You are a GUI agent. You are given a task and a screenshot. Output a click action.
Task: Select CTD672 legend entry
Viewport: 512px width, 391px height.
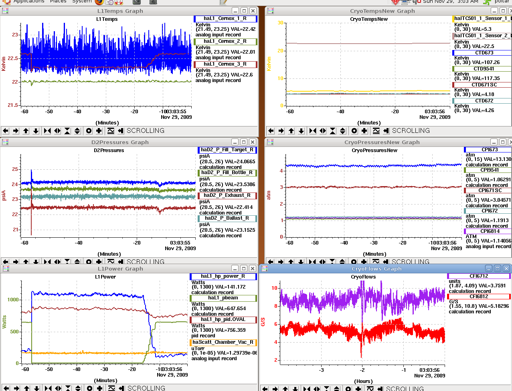click(x=482, y=101)
